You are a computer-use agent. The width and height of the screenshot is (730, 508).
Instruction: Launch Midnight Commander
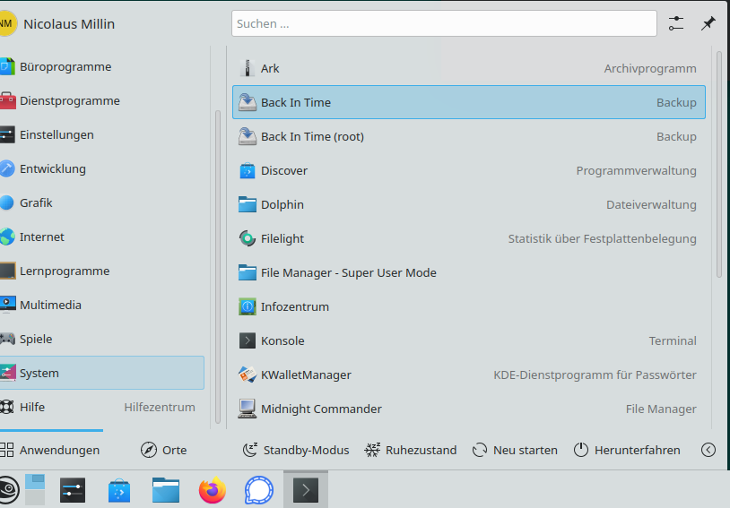coord(468,409)
